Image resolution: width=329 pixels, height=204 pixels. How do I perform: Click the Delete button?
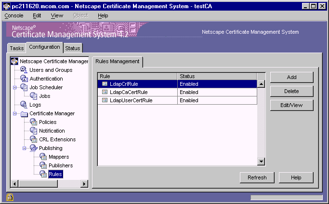coord(291,91)
